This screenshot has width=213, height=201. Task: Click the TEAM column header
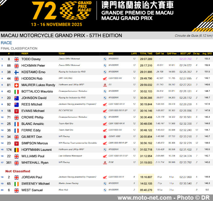point(62,53)
